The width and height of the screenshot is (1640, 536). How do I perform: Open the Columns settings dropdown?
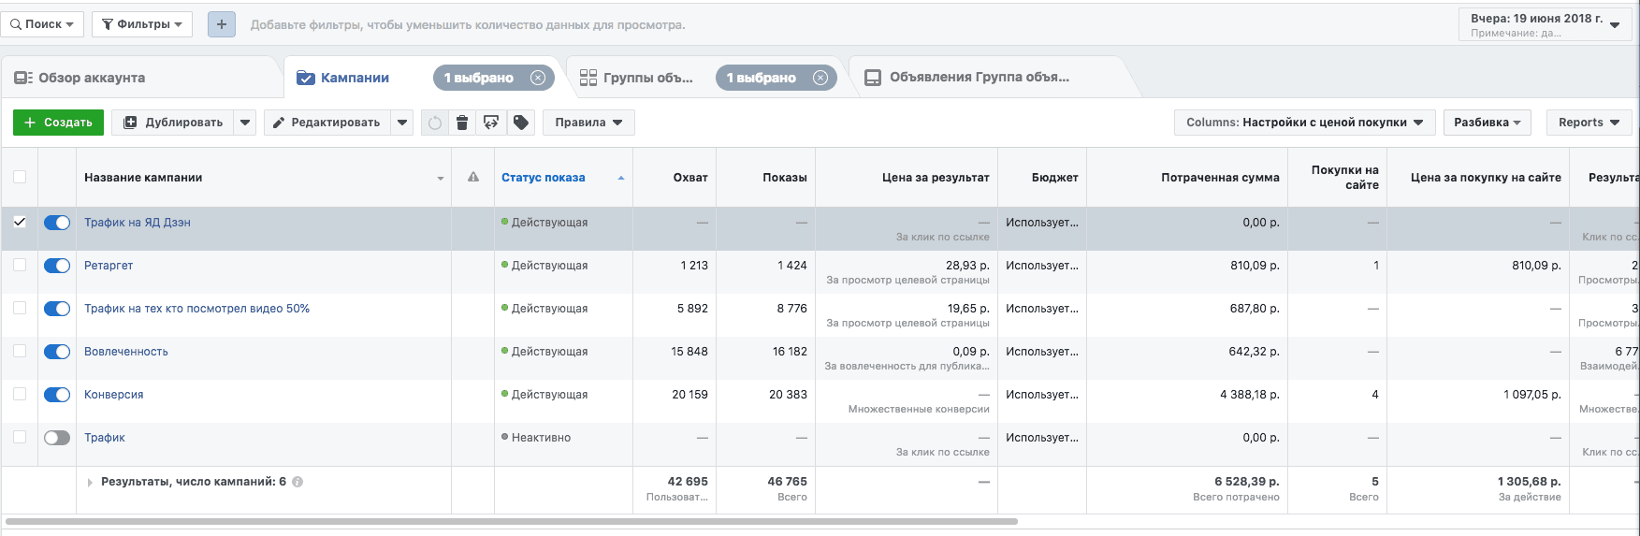click(1304, 123)
